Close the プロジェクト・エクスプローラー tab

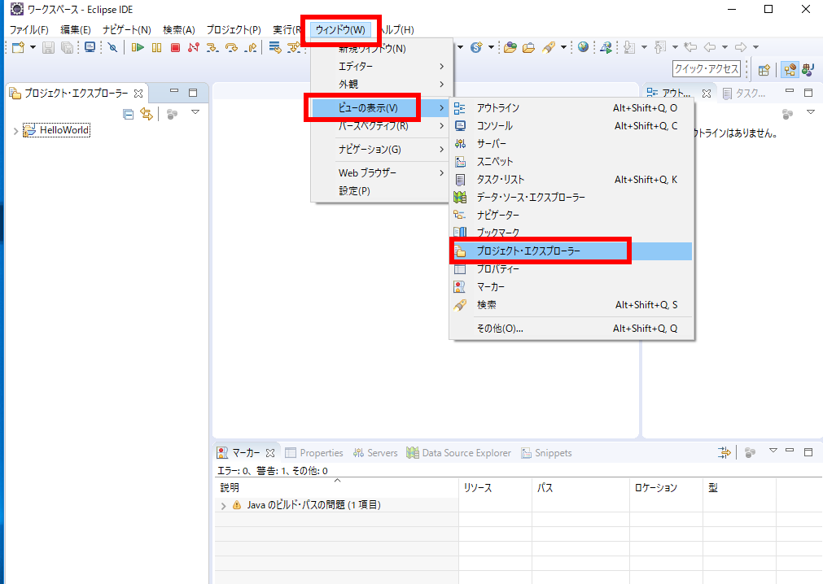[x=138, y=94]
